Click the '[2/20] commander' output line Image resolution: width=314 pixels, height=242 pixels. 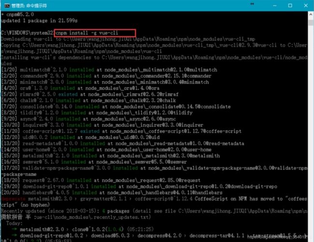pyautogui.click(x=106, y=76)
